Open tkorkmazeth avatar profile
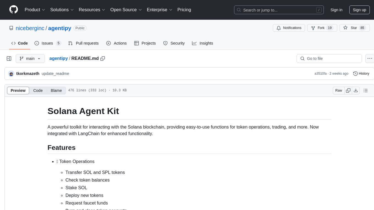This screenshot has width=374, height=210. pos(11,74)
